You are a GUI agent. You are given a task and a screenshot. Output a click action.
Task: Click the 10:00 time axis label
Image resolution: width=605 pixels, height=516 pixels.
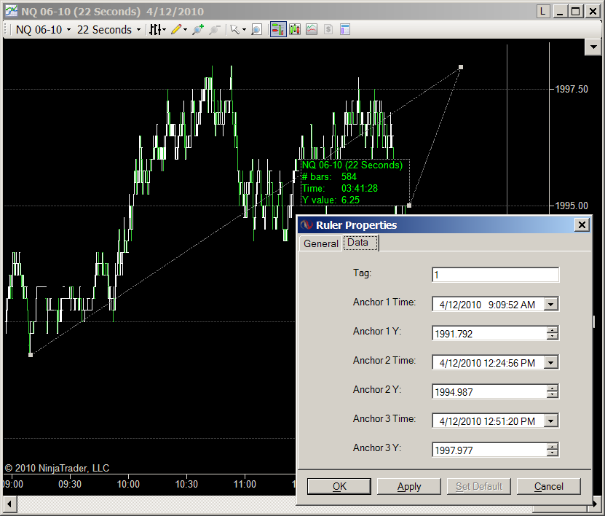point(128,485)
